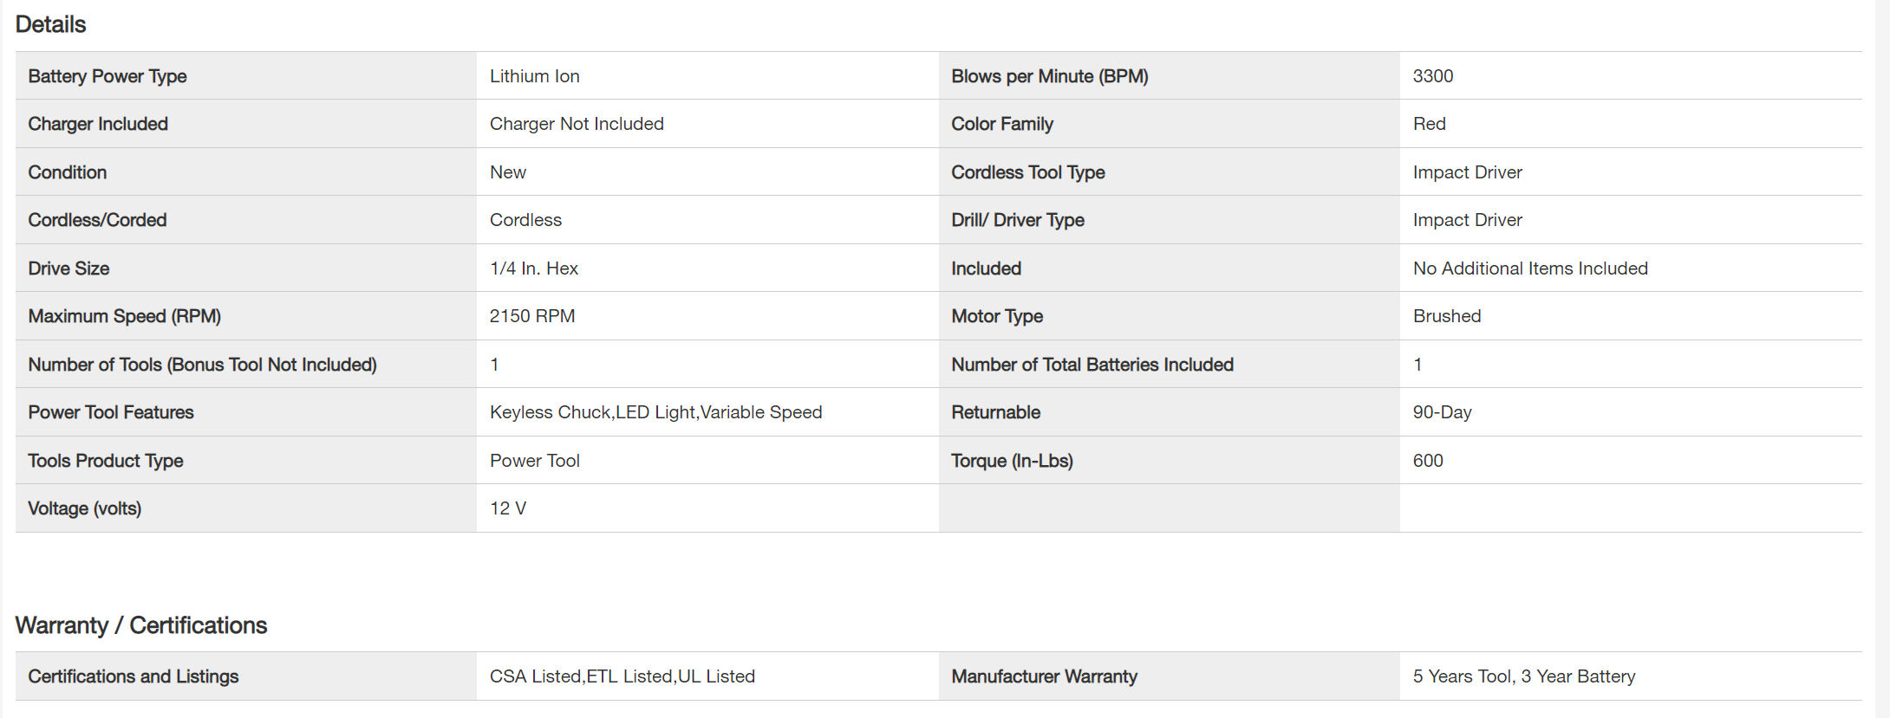Click the Details section heading
This screenshot has width=1890, height=718.
pos(50,24)
